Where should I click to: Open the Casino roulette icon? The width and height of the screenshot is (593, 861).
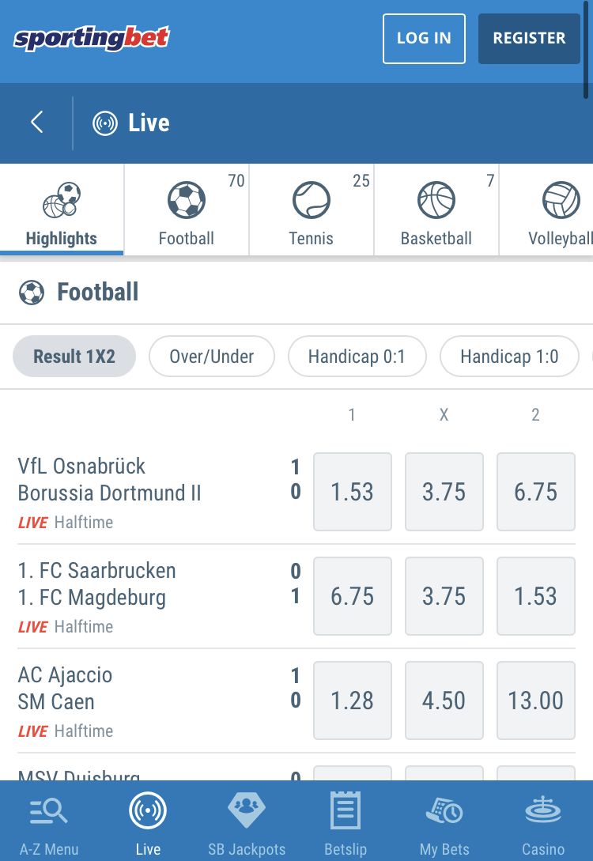[x=543, y=810]
